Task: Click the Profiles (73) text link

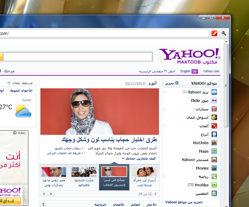Action: 198,185
